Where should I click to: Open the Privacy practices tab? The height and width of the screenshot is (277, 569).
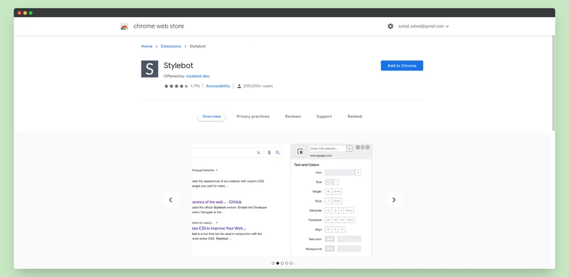253,116
